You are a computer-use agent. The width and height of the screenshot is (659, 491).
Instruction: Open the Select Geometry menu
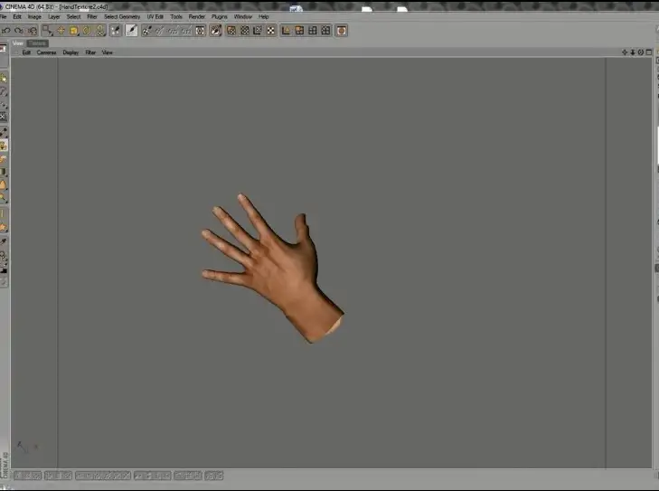(122, 17)
